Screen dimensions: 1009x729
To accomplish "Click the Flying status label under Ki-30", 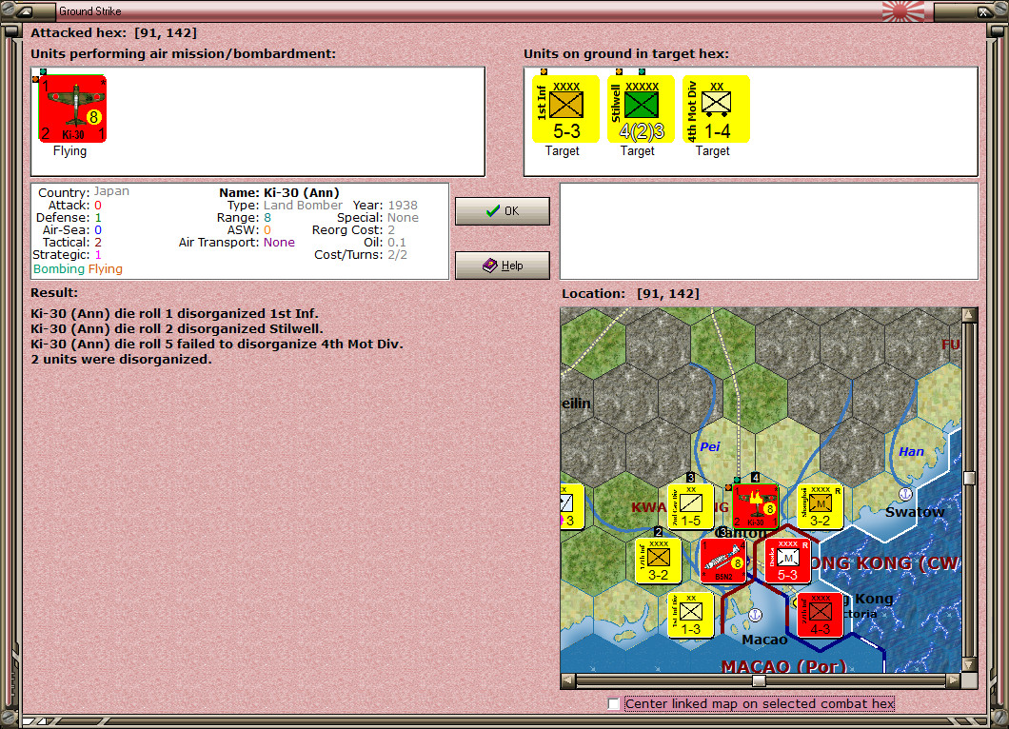I will (x=69, y=150).
